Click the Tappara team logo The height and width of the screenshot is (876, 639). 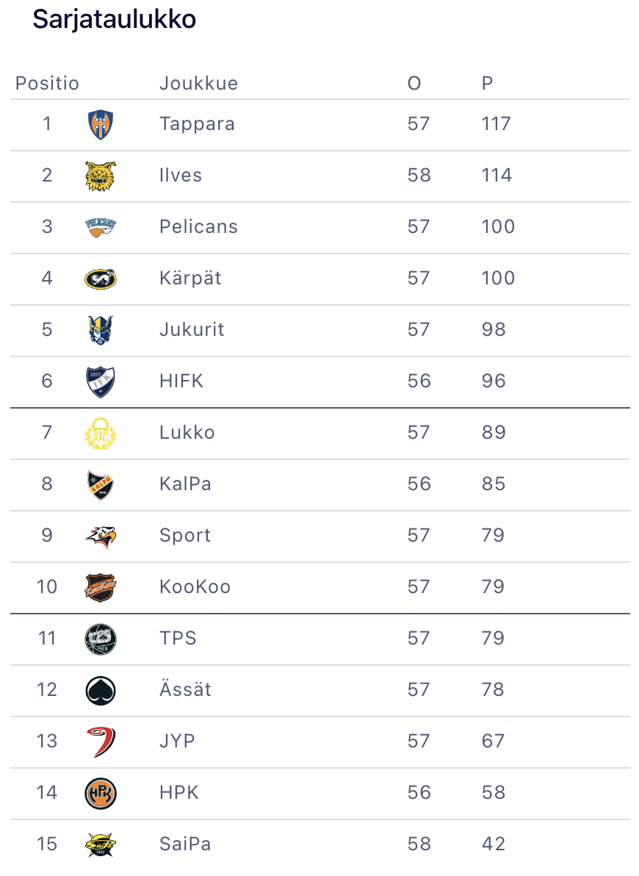pyautogui.click(x=101, y=124)
